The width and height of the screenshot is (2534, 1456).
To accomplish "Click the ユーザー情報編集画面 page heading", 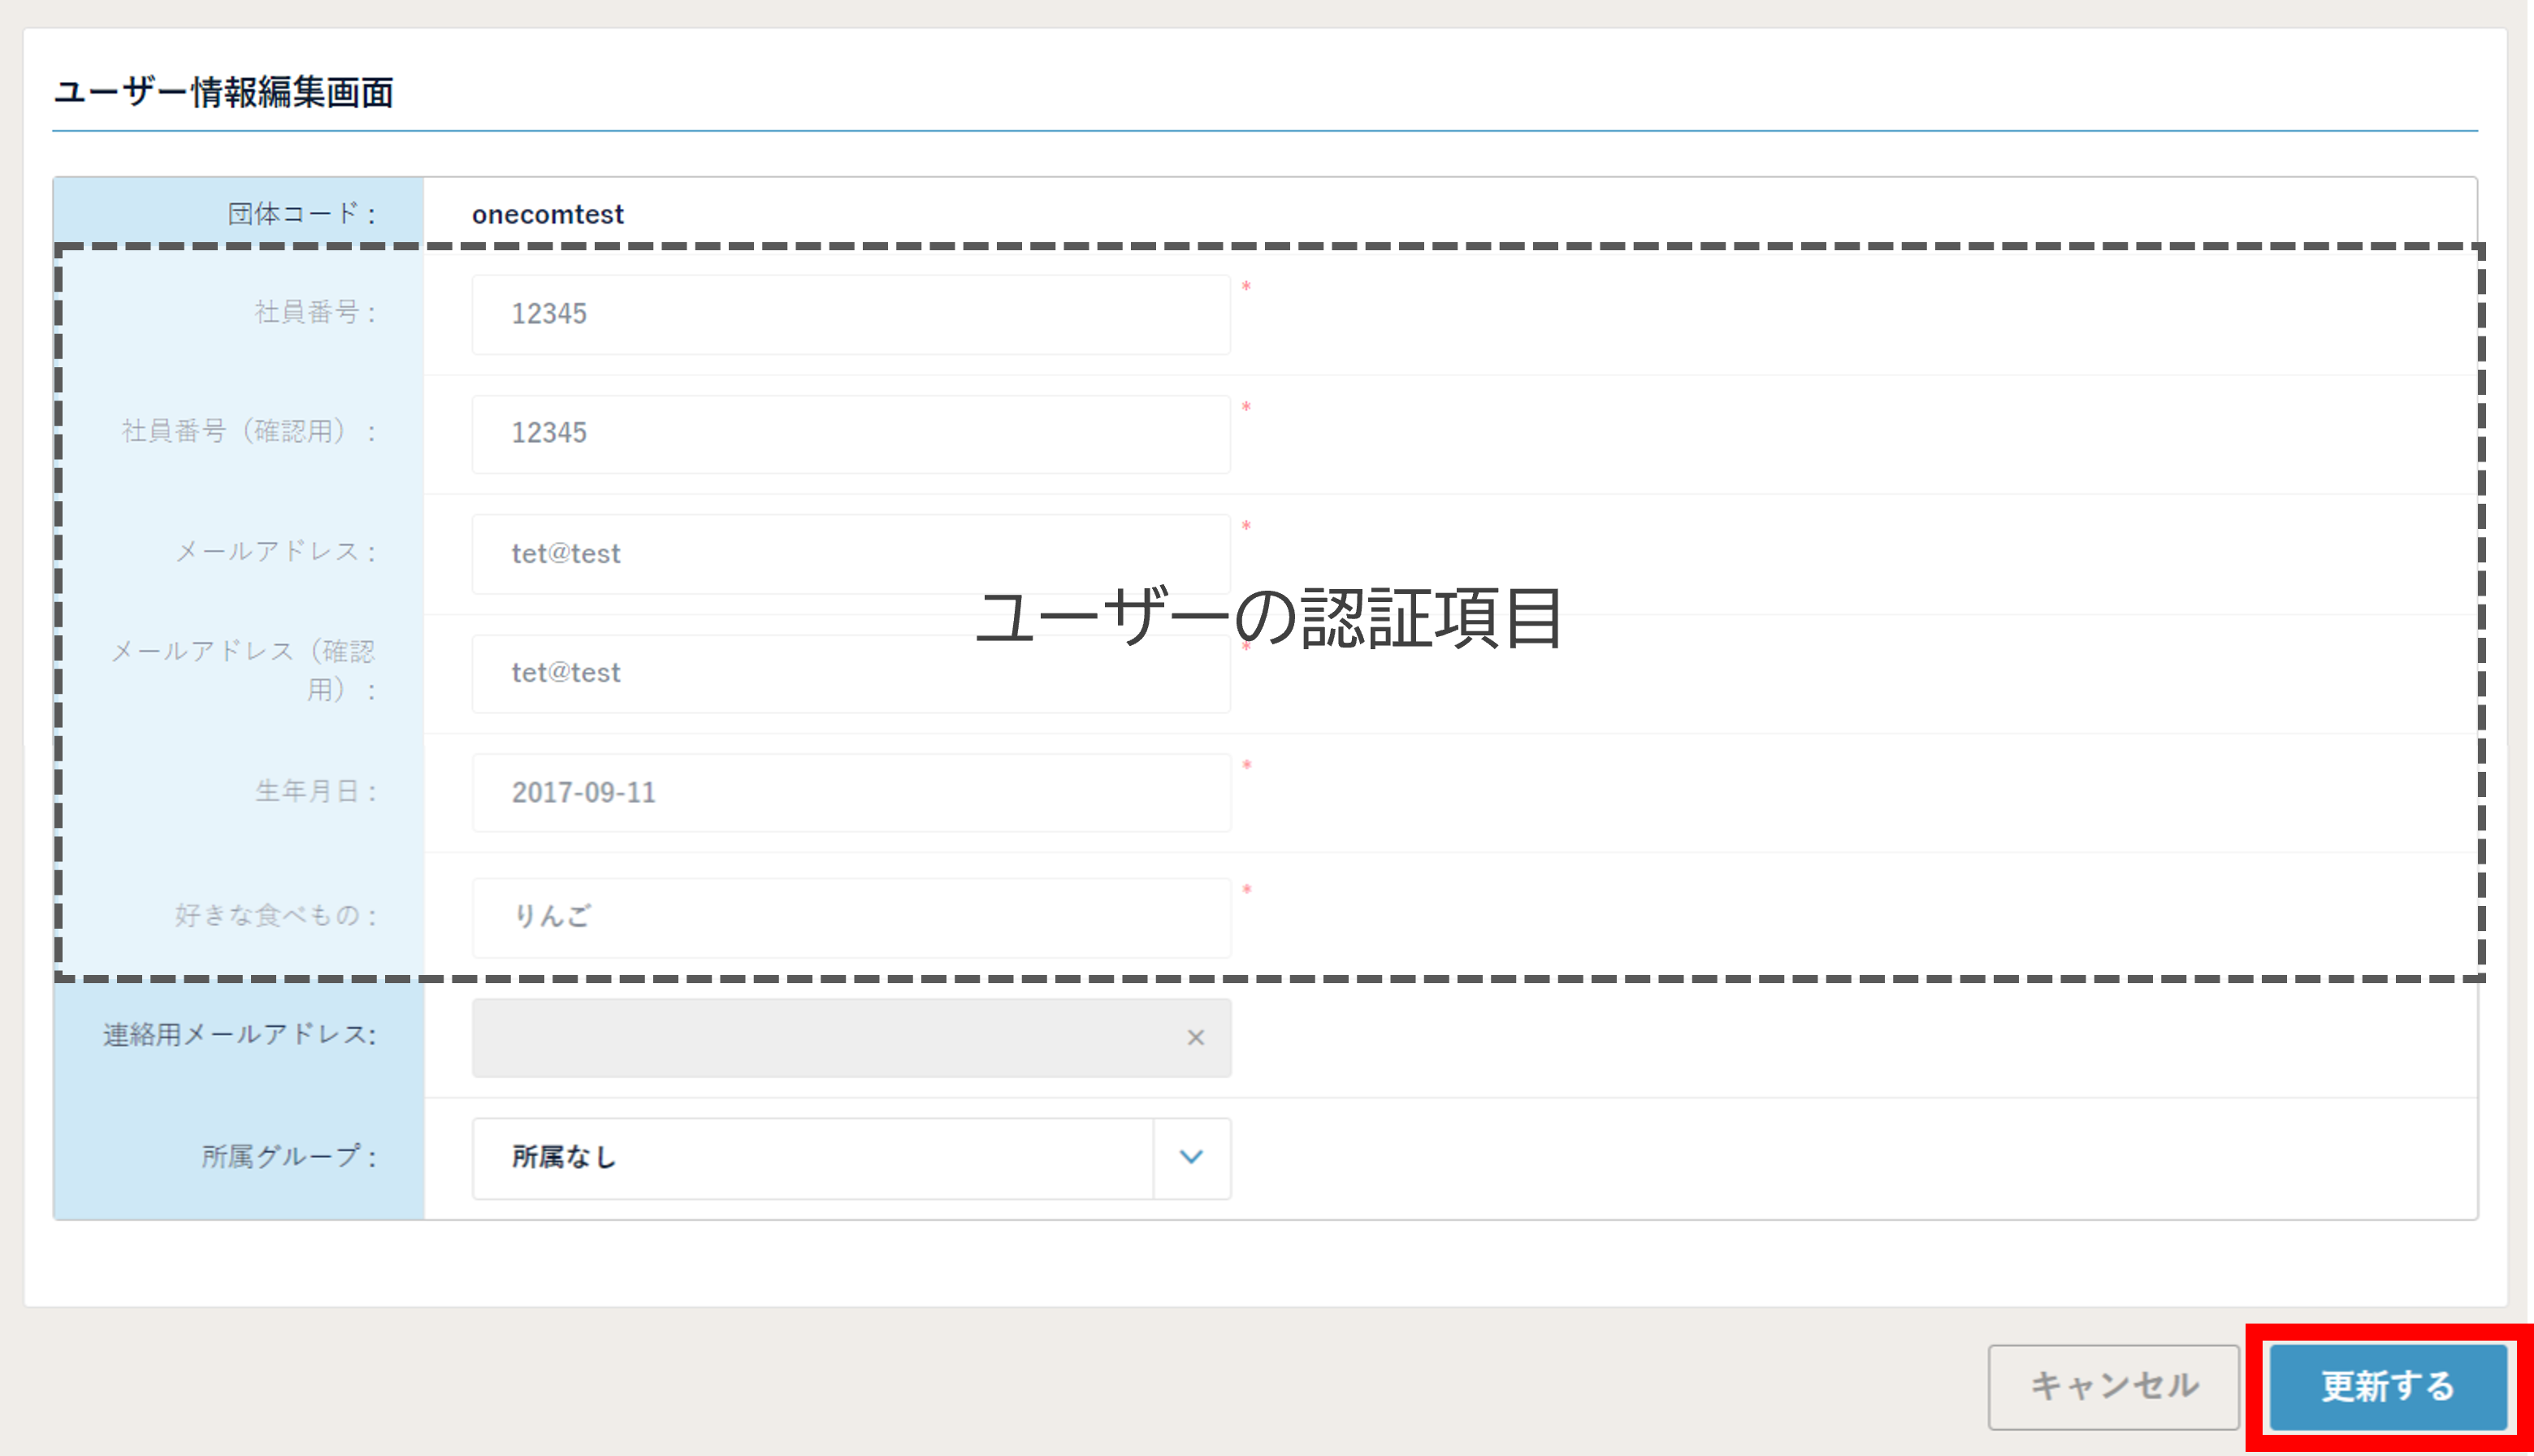I will click(223, 93).
